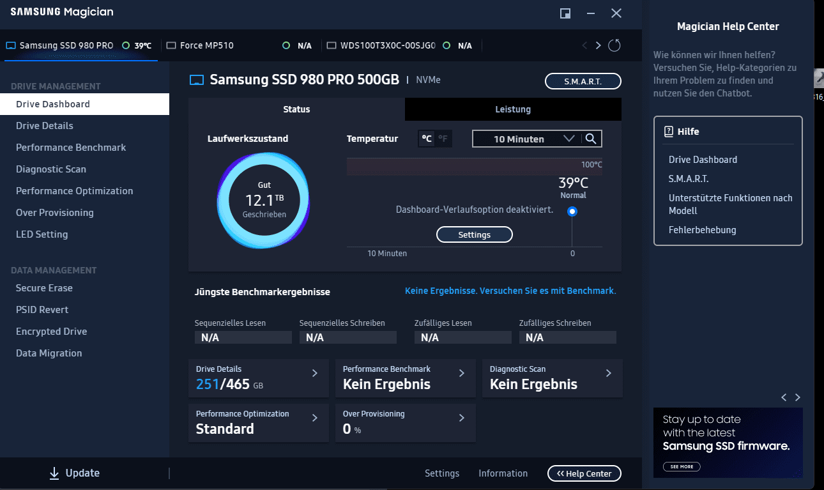The image size is (824, 490).
Task: Click the compact window mode icon
Action: pos(565,13)
